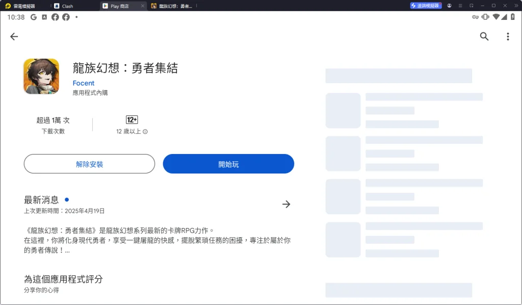522x305 pixels.
Task: Open 最新消息 details with the right arrow
Action: [286, 204]
